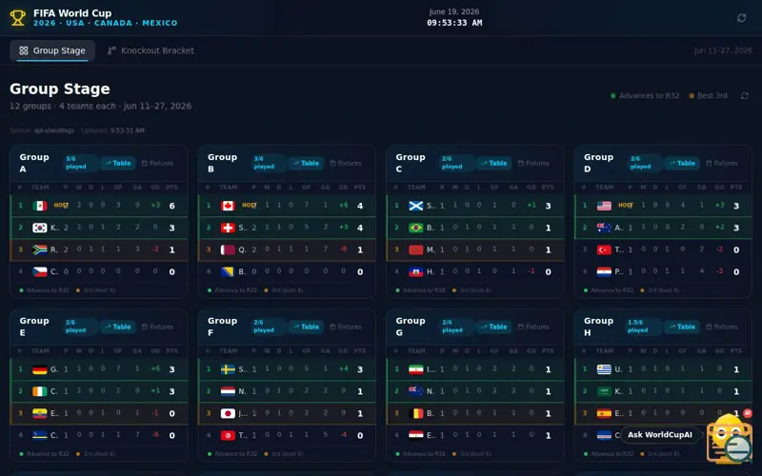Click the refresh icon in top header
Viewport: 762px width, 476px height.
[x=742, y=18]
